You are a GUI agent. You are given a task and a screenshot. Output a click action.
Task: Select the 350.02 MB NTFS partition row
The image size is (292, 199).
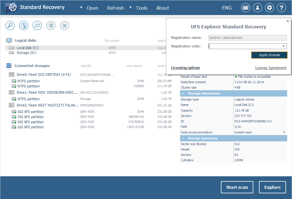pyautogui.click(x=91, y=81)
